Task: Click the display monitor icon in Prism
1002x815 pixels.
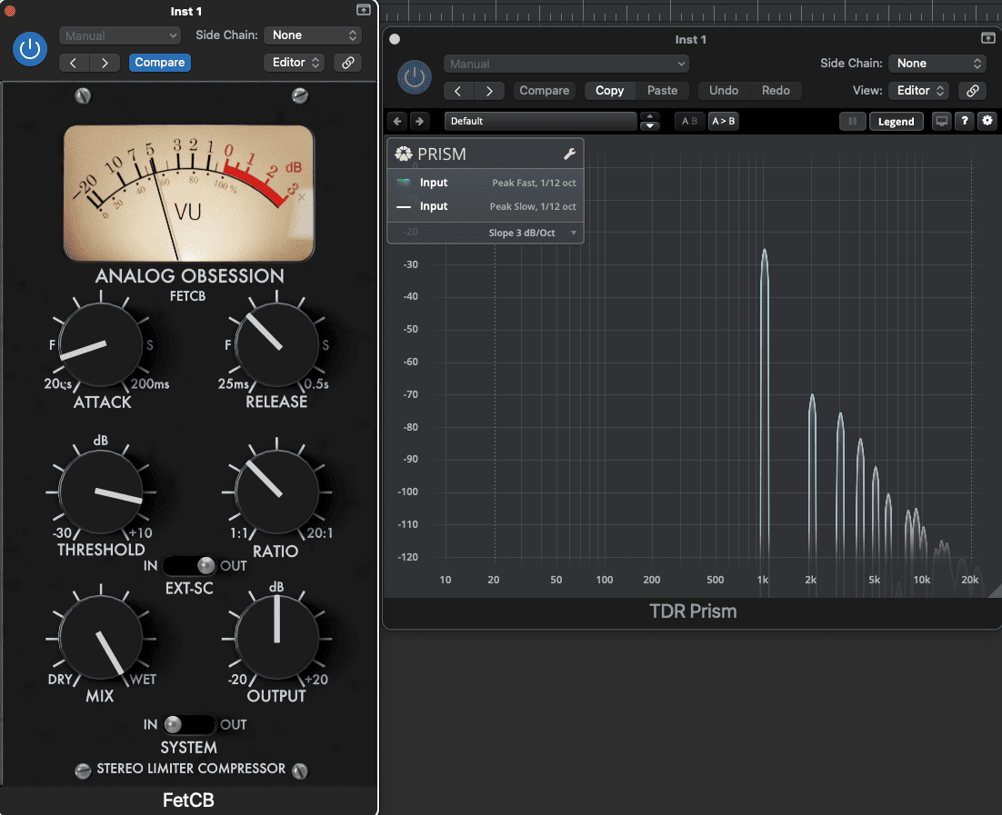Action: click(942, 121)
